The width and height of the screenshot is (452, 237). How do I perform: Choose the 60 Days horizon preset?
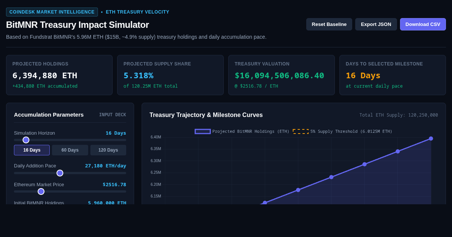pos(70,150)
